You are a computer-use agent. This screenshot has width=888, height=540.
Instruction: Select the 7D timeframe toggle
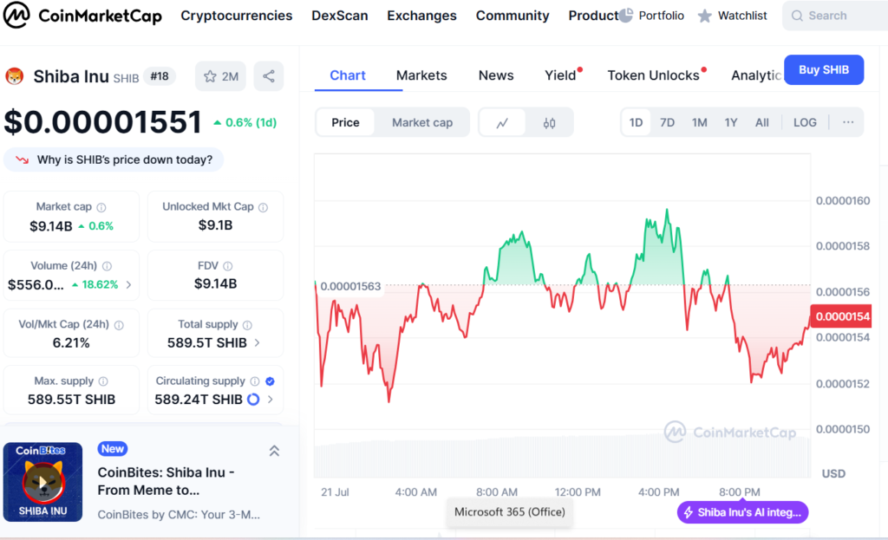(668, 122)
